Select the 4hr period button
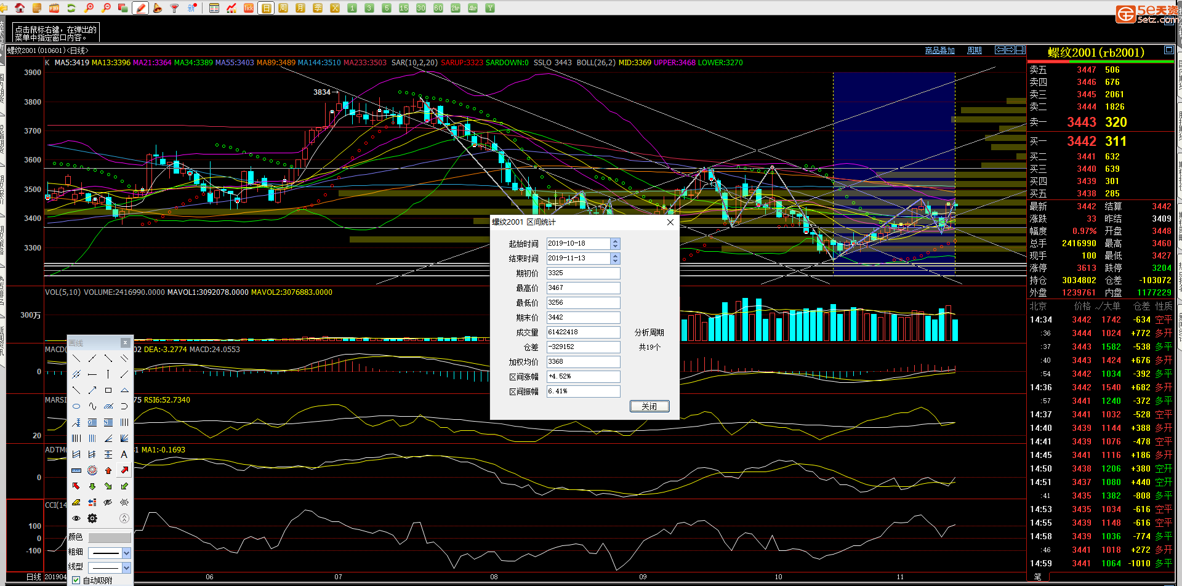The height and width of the screenshot is (586, 1182). pyautogui.click(x=473, y=8)
